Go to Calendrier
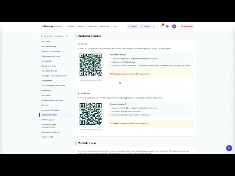 (x=92, y=26)
